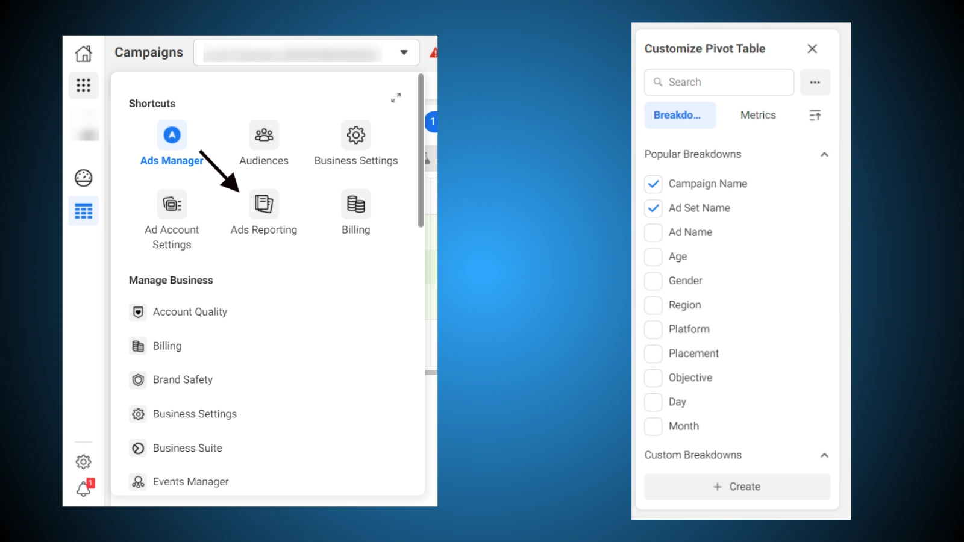Open the Ad Account Settings shortcut

(x=172, y=220)
